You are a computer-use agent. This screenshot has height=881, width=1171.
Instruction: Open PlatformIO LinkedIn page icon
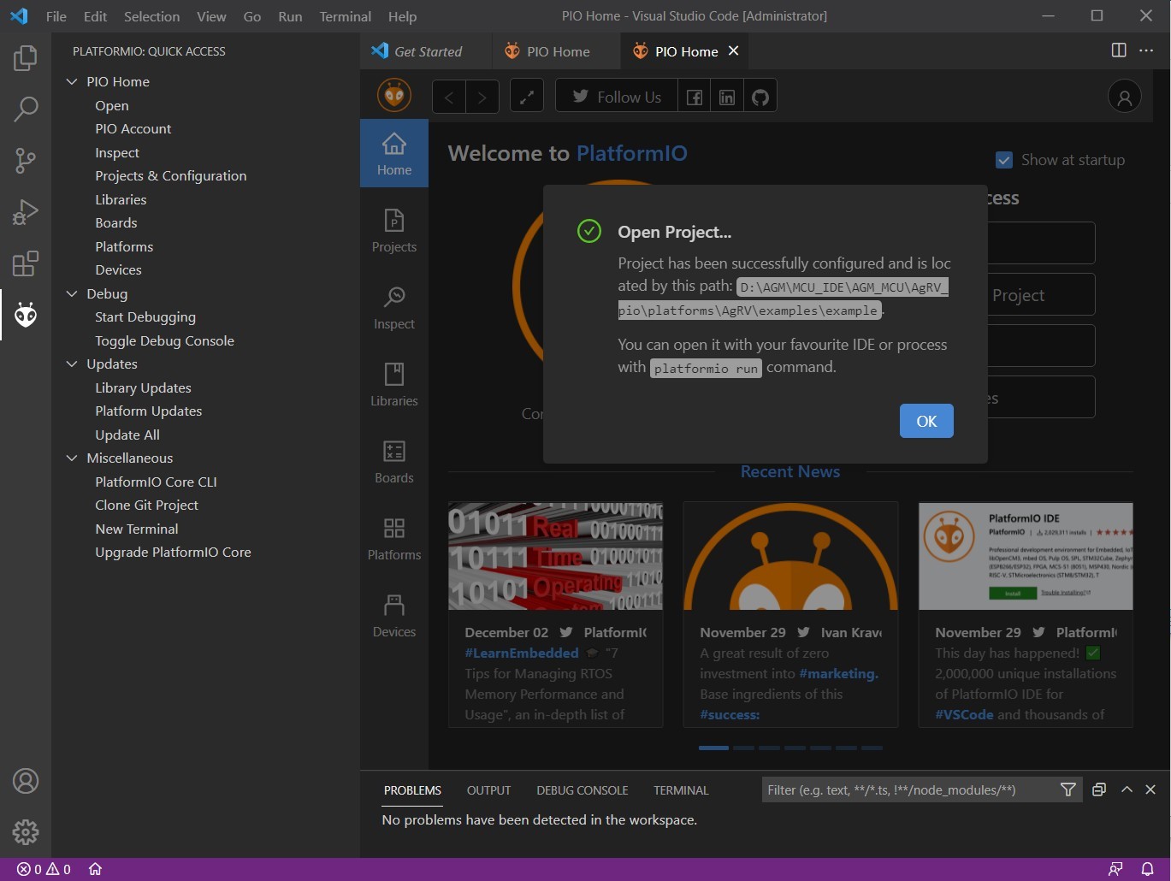(x=727, y=97)
